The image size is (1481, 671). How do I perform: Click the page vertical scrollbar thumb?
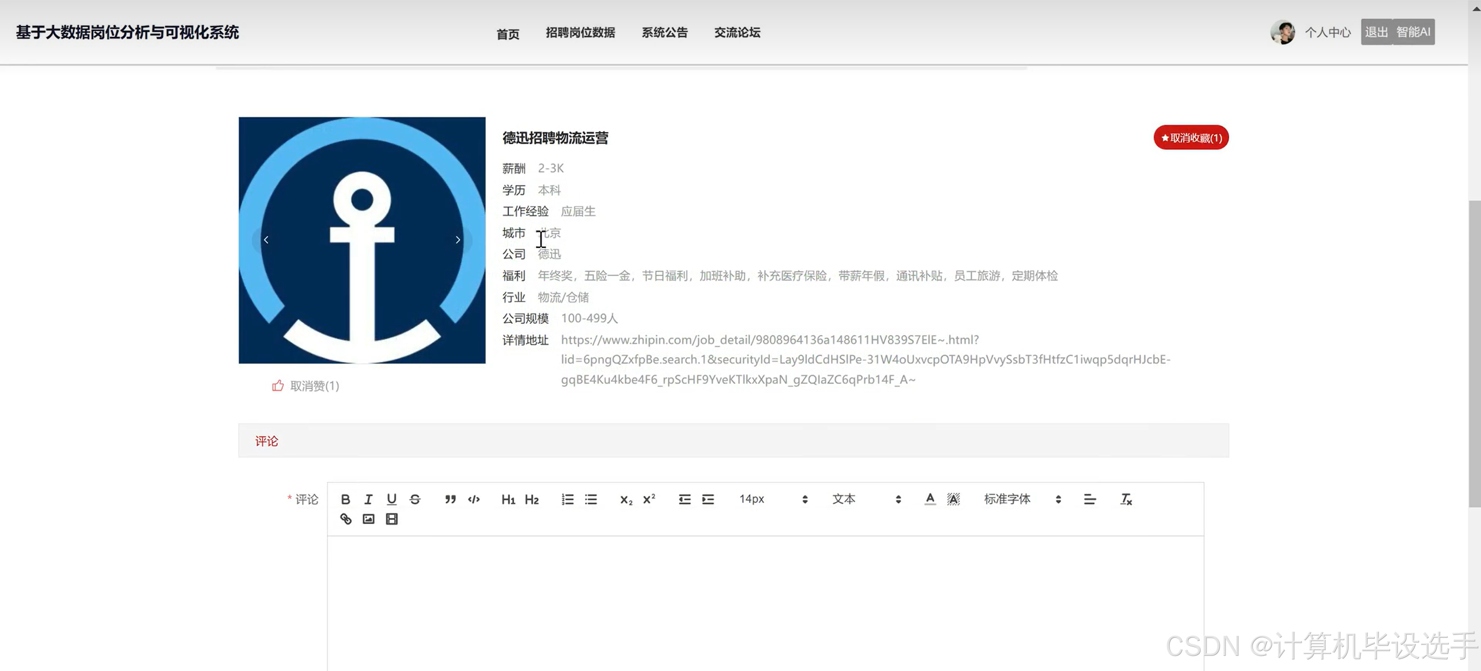tap(1475, 354)
